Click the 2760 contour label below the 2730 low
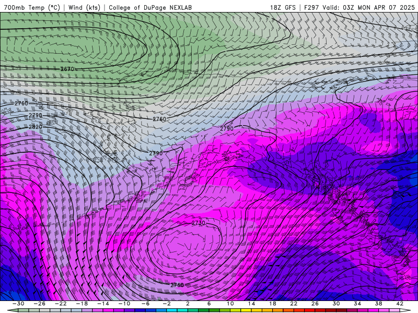Viewport: 418px width, 313px height. tap(177, 285)
